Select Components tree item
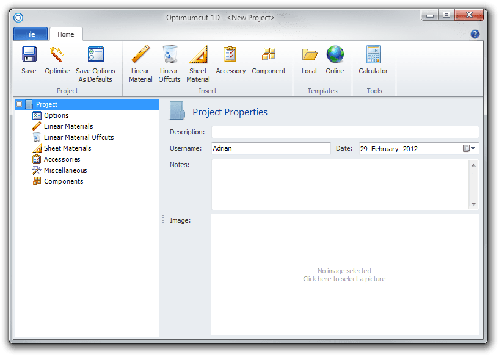This screenshot has height=355, width=499. tap(64, 181)
